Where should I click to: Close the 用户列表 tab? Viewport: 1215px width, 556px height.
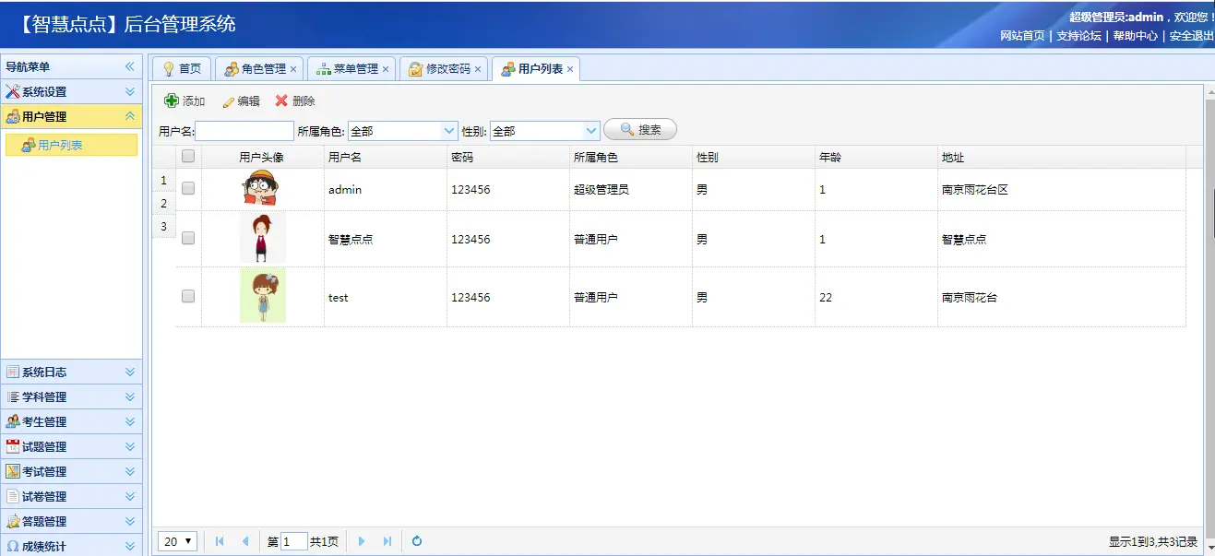[x=570, y=69]
